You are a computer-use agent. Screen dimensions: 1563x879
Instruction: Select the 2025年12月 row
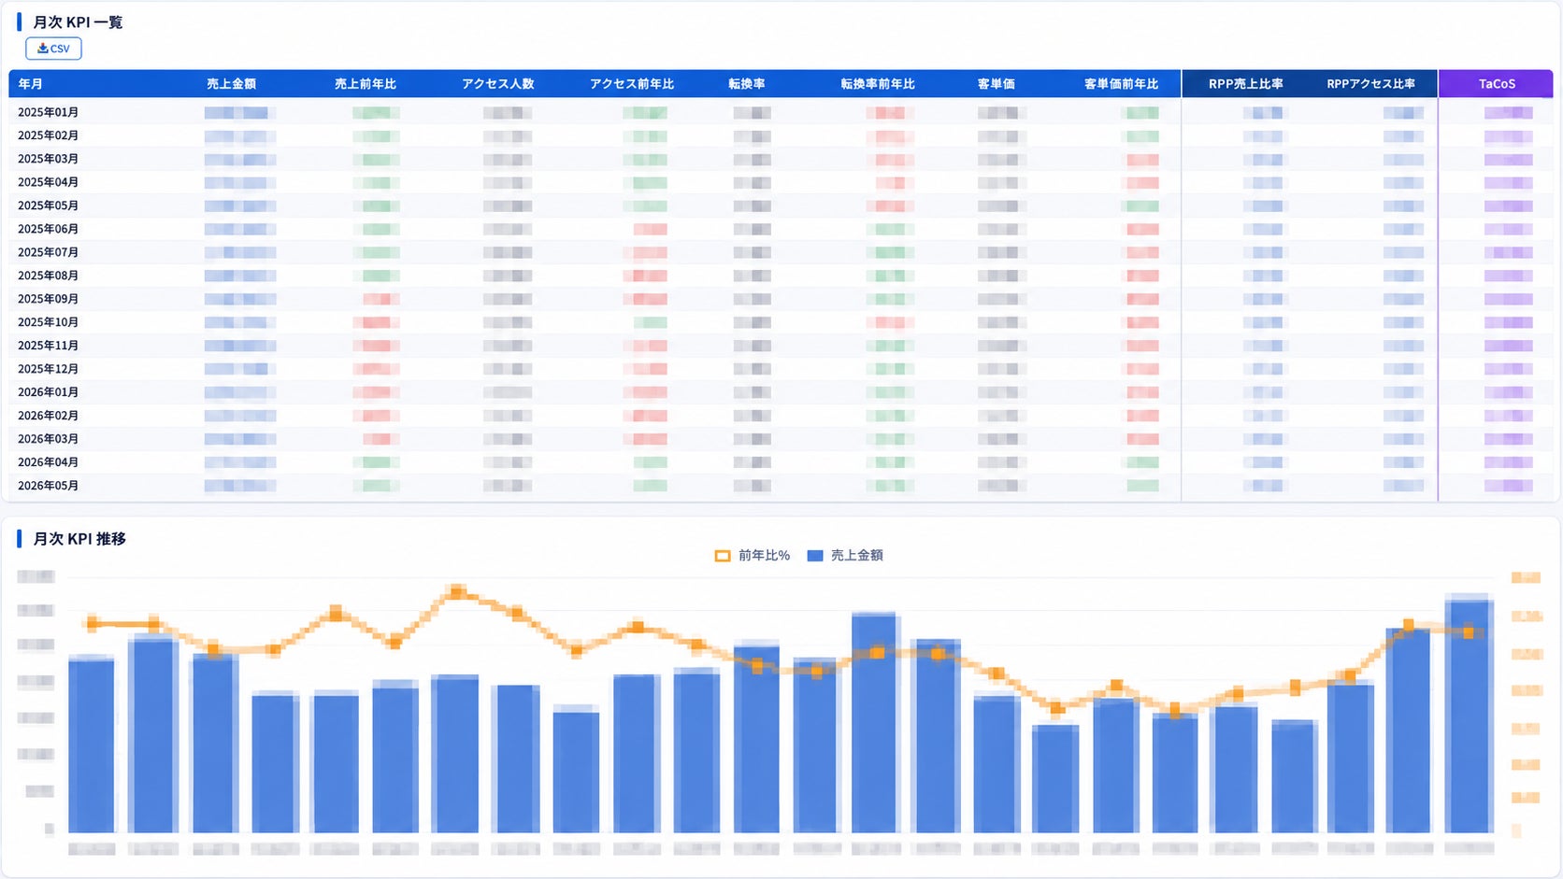pyautogui.click(x=781, y=369)
